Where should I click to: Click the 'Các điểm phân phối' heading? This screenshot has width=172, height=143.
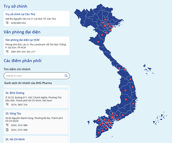pyautogui.click(x=23, y=61)
